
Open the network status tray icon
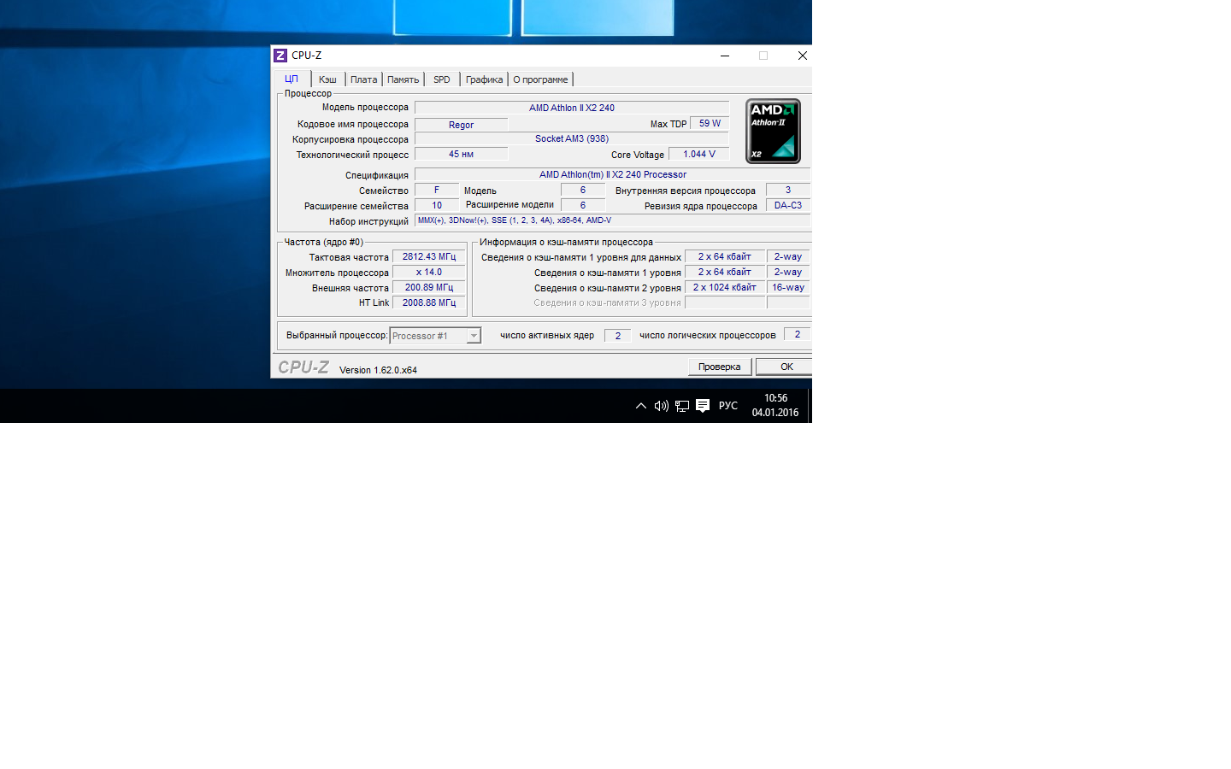(x=682, y=406)
